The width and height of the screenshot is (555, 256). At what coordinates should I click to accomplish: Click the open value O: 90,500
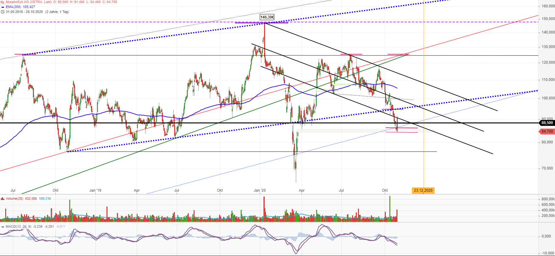point(61,2)
